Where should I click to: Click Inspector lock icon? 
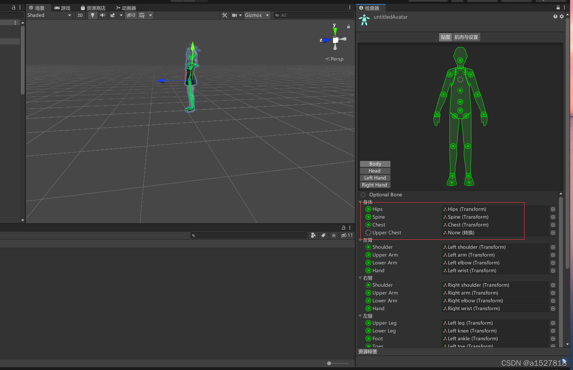pyautogui.click(x=558, y=7)
